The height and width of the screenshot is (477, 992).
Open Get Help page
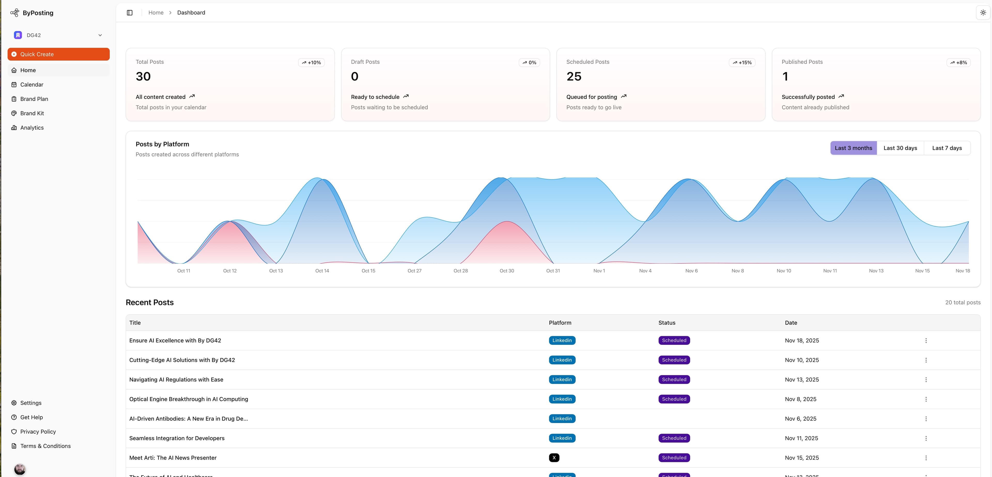tap(31, 417)
